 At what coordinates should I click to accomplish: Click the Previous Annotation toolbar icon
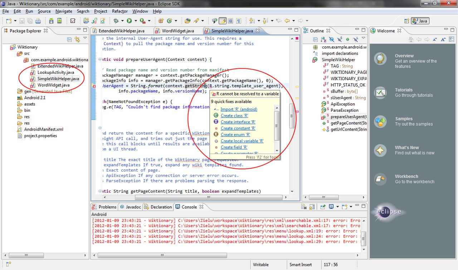[265, 21]
